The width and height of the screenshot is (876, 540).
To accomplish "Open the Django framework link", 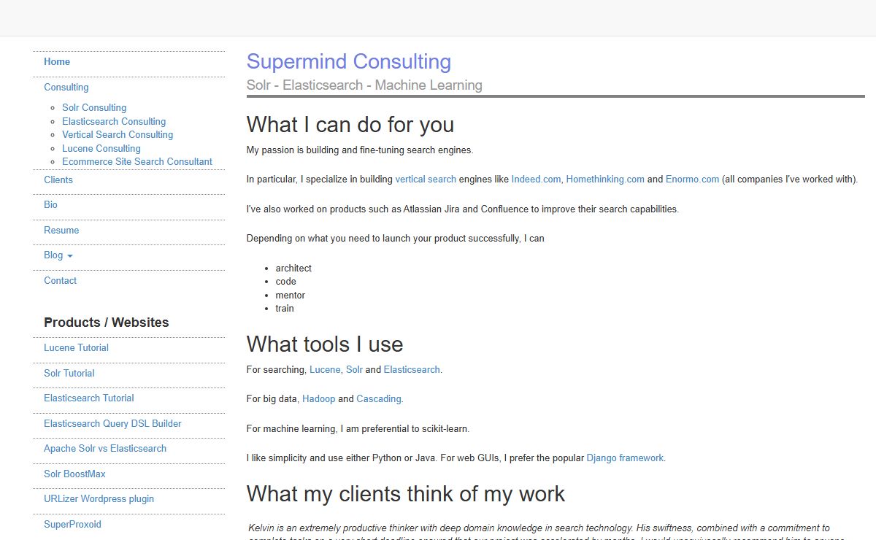I will tap(624, 458).
